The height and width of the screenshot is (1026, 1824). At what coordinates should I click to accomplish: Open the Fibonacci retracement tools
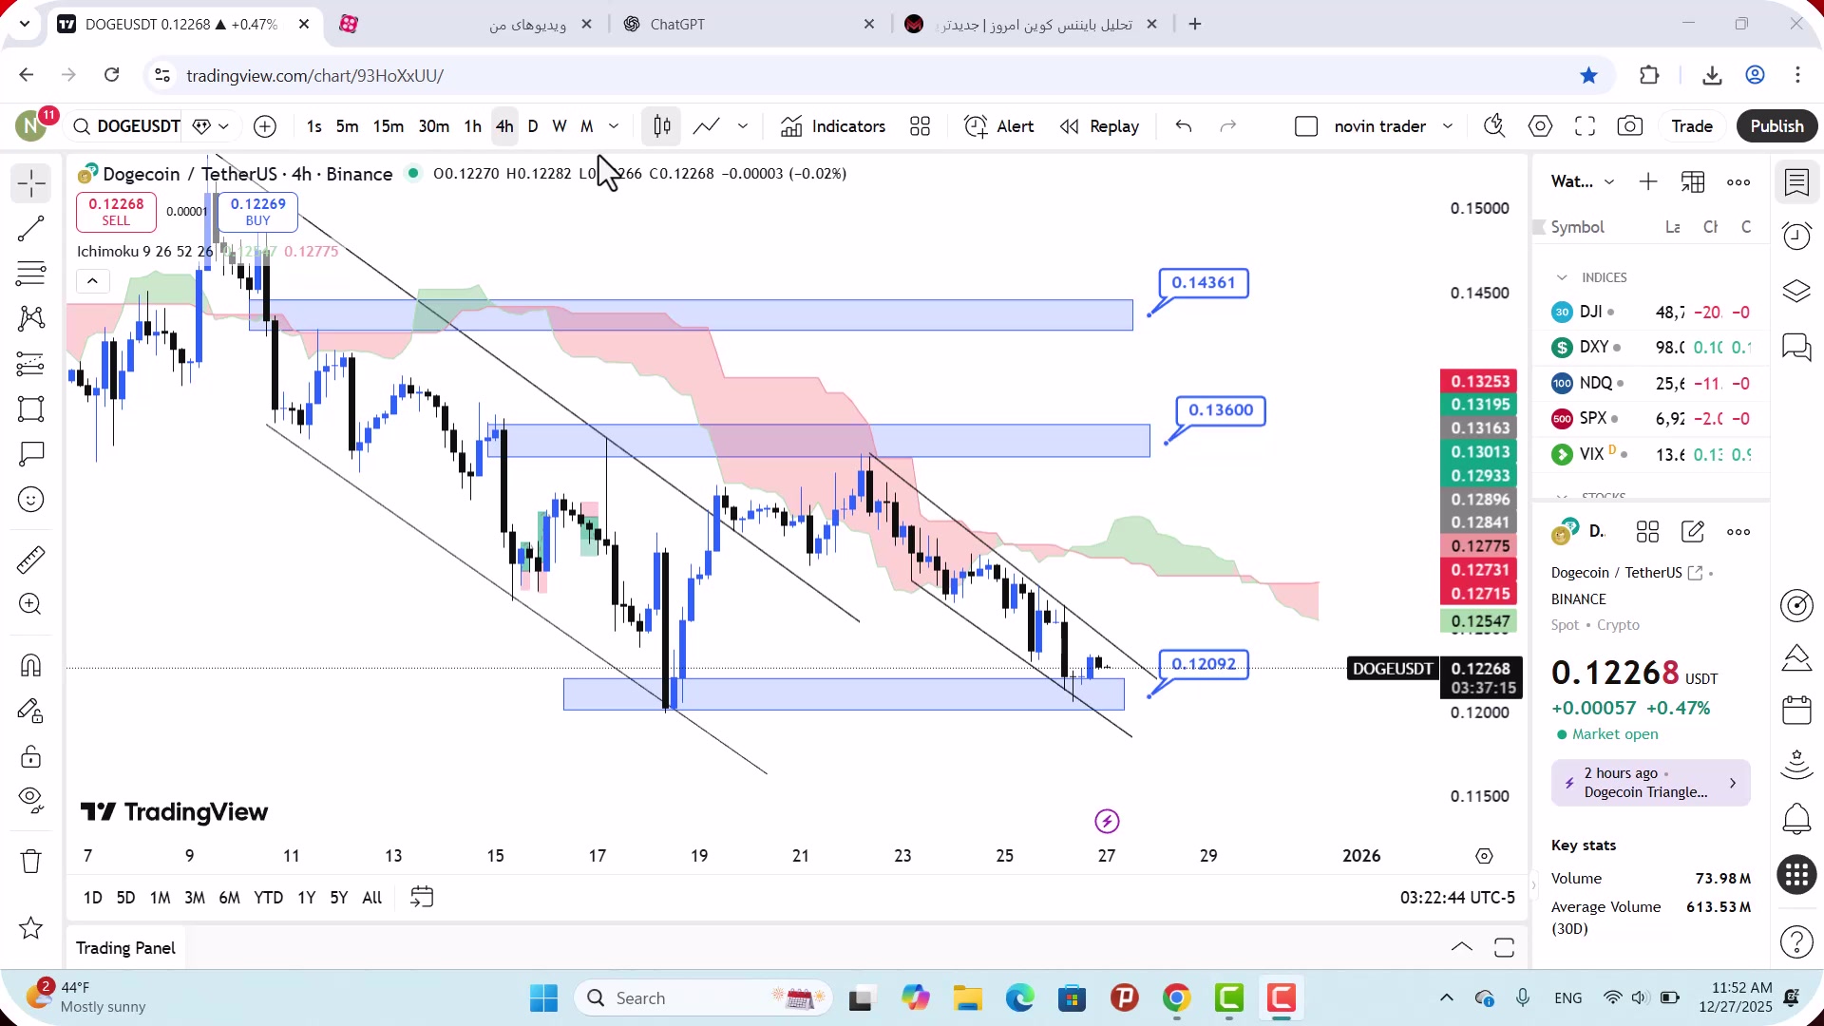coord(30,274)
